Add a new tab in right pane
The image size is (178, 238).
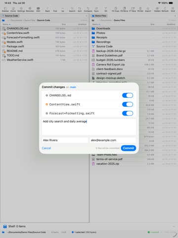click(x=175, y=16)
